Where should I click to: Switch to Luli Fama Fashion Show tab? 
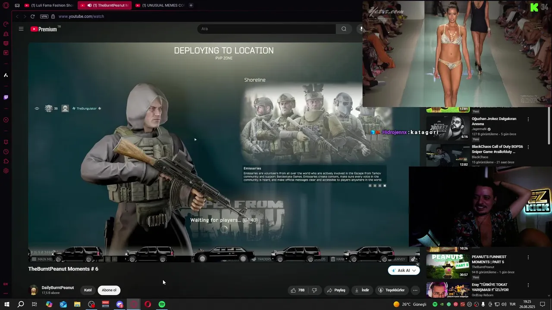(49, 5)
